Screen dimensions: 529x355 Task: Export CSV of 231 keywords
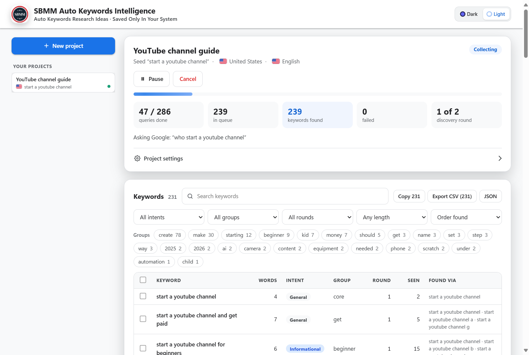452,196
